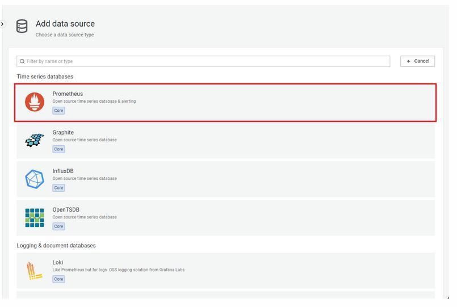Image resolution: width=457 pixels, height=307 pixels.
Task: Select InfluxDB data source title
Action: (63, 171)
